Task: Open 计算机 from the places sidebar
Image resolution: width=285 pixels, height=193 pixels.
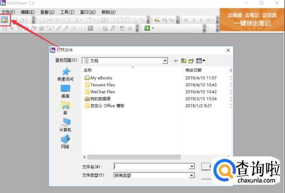Action: [x=65, y=125]
